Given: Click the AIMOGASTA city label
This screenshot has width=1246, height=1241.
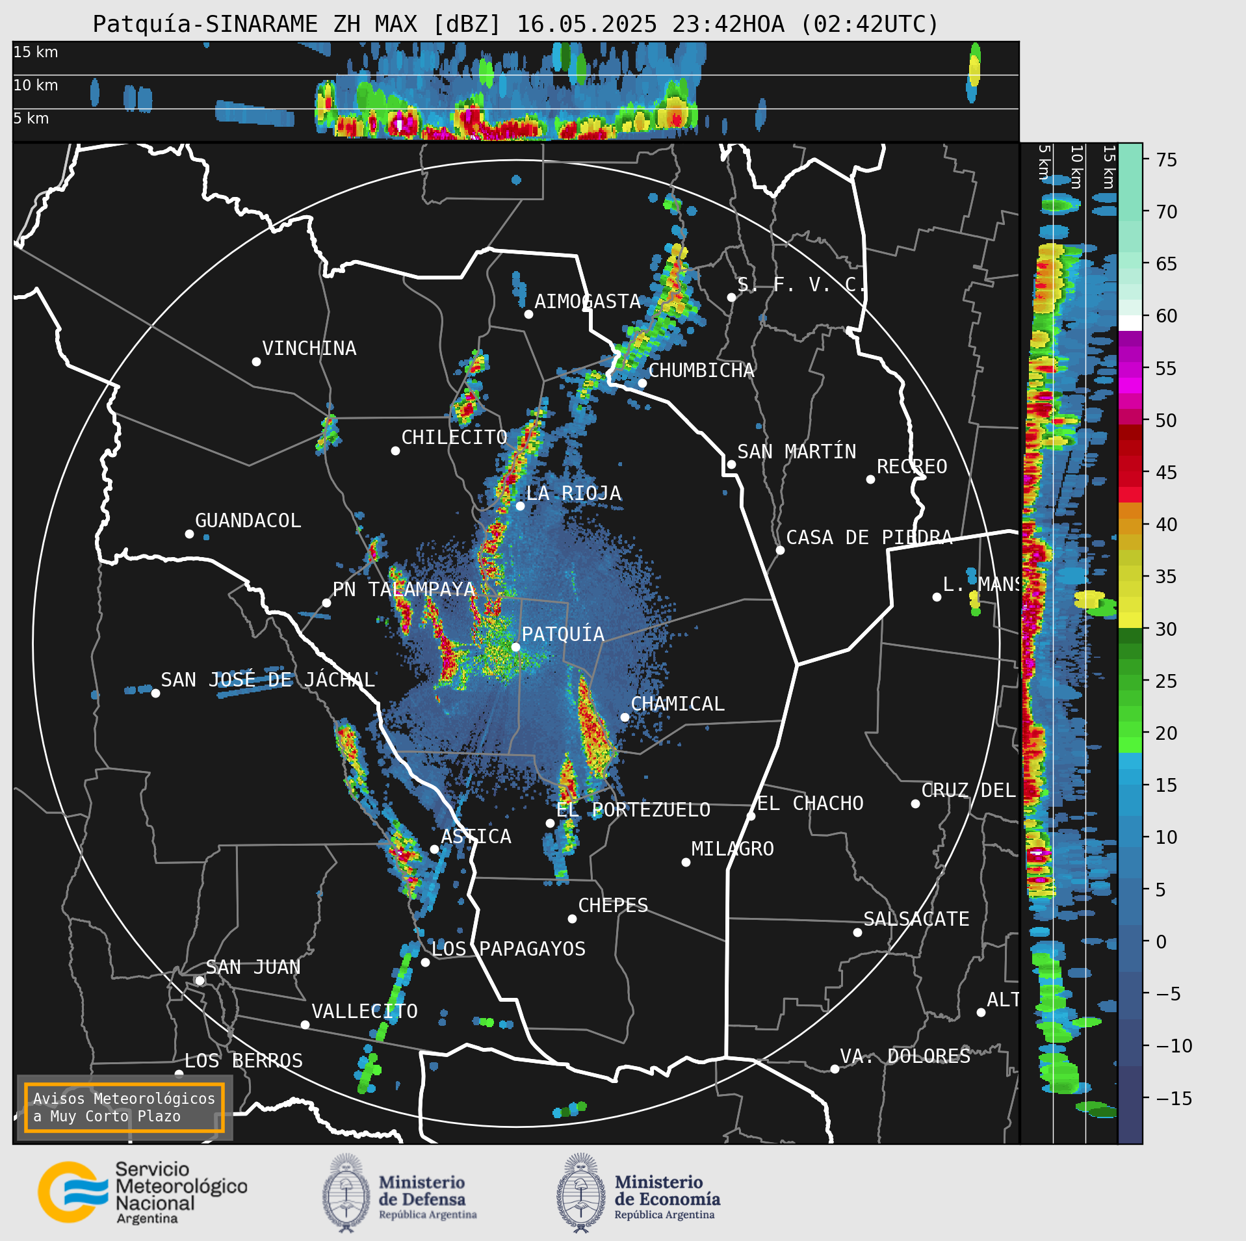Looking at the screenshot, I should tap(588, 301).
